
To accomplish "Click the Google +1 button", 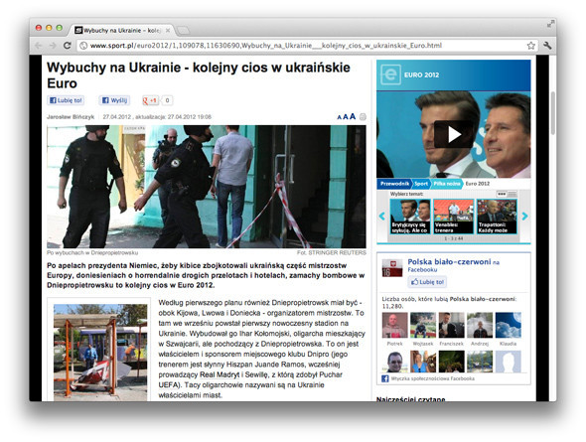I will coord(151,100).
